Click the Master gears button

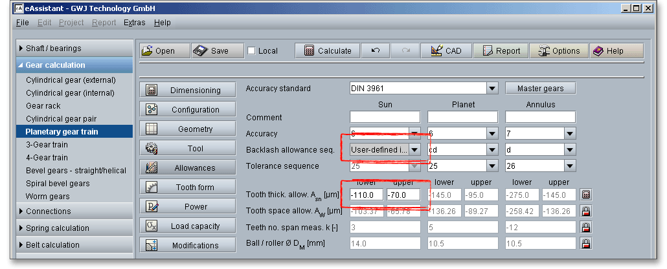(540, 89)
